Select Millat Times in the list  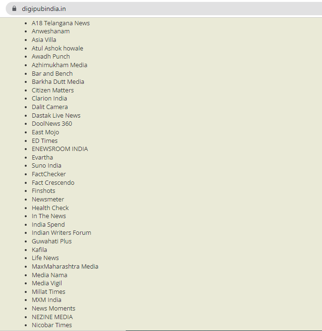coord(49,292)
